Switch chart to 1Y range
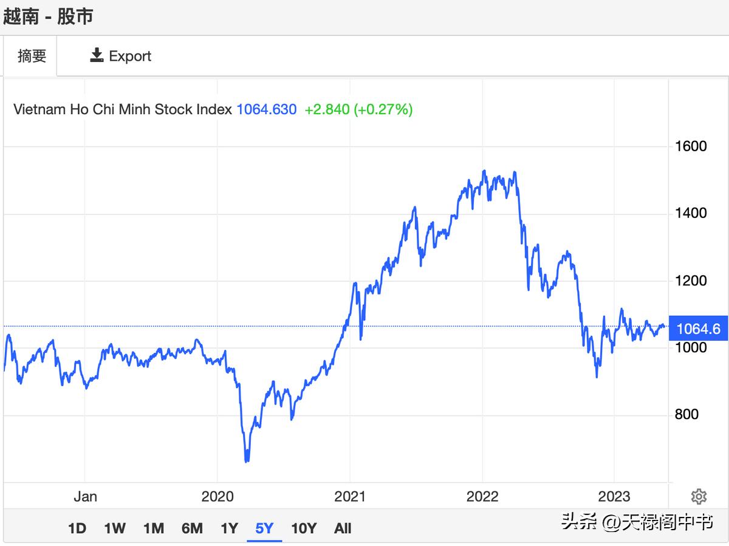729x546 pixels. click(x=229, y=528)
